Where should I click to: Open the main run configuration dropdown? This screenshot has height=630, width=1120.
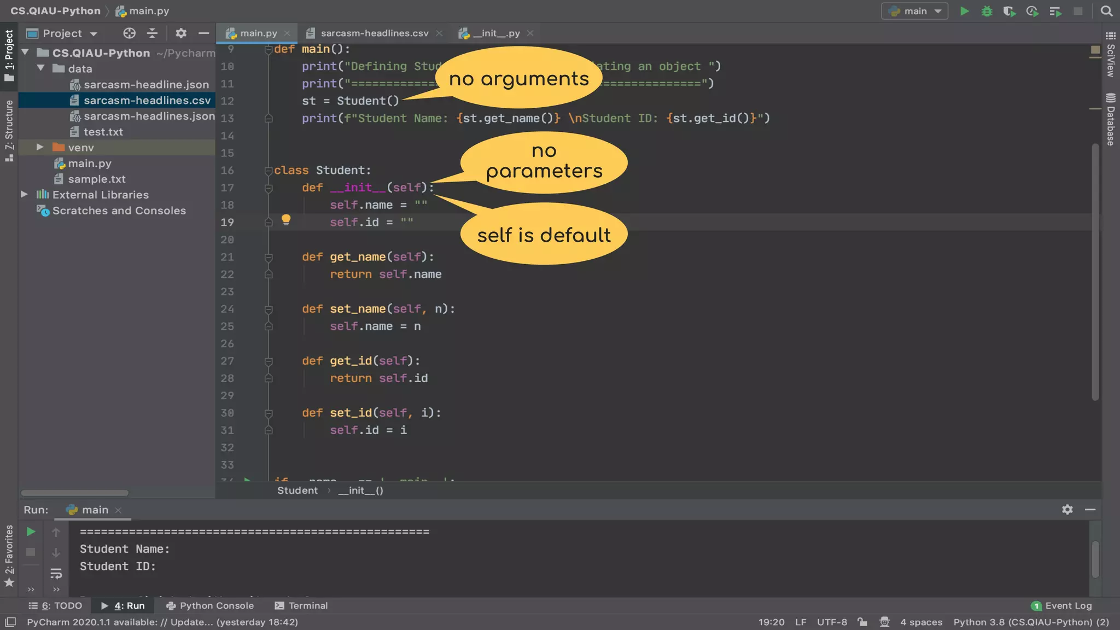pyautogui.click(x=914, y=11)
